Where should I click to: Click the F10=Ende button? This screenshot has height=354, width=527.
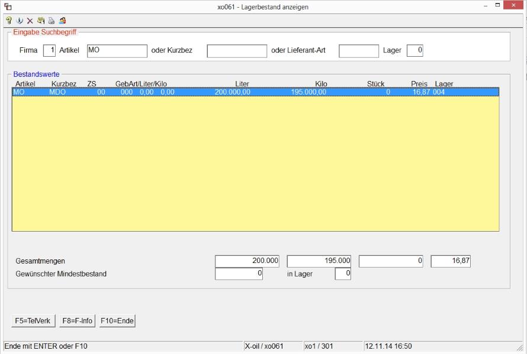pos(117,321)
